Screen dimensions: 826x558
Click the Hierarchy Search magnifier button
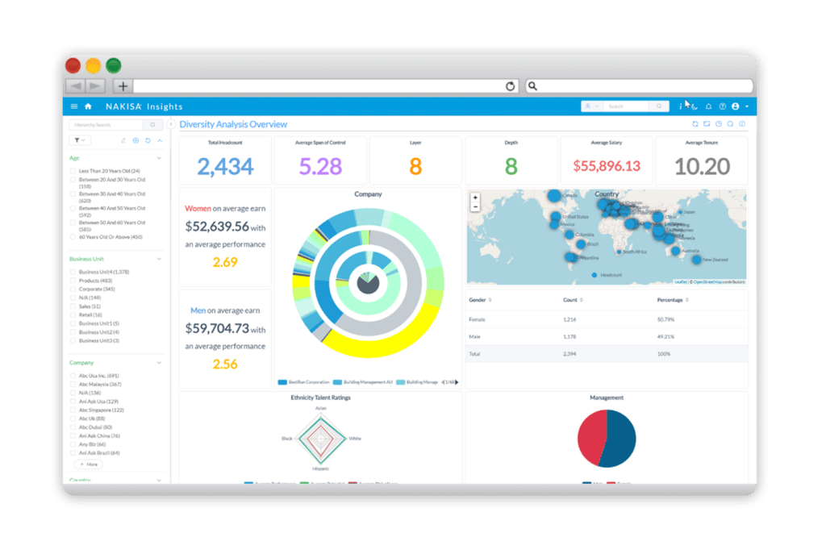(152, 125)
